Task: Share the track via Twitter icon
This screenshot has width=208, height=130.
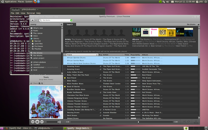Action: (42, 83)
